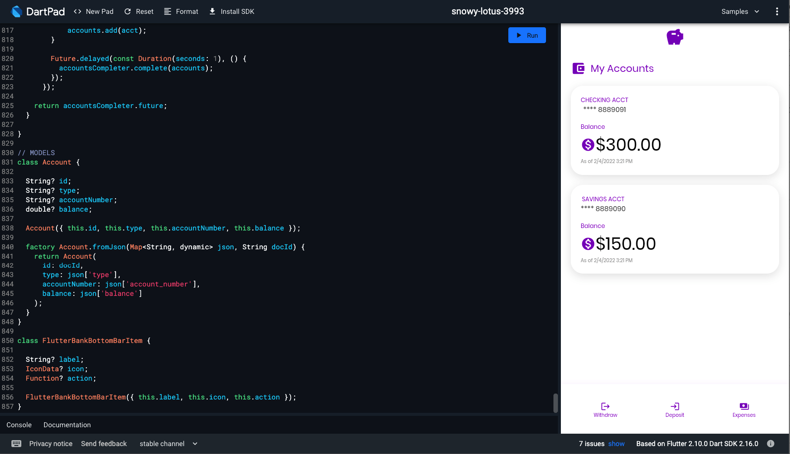The image size is (790, 454).
Task: Switch to the Console tab
Action: (19, 425)
